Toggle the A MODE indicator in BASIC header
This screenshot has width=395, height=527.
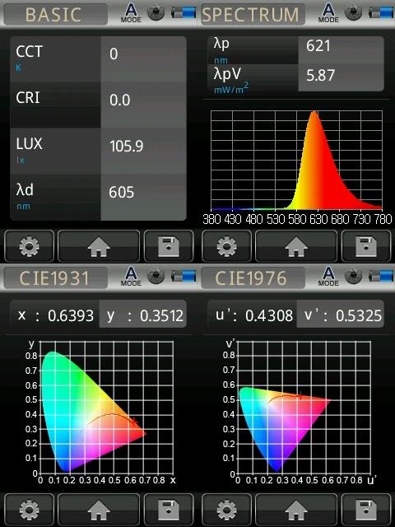pos(131,13)
